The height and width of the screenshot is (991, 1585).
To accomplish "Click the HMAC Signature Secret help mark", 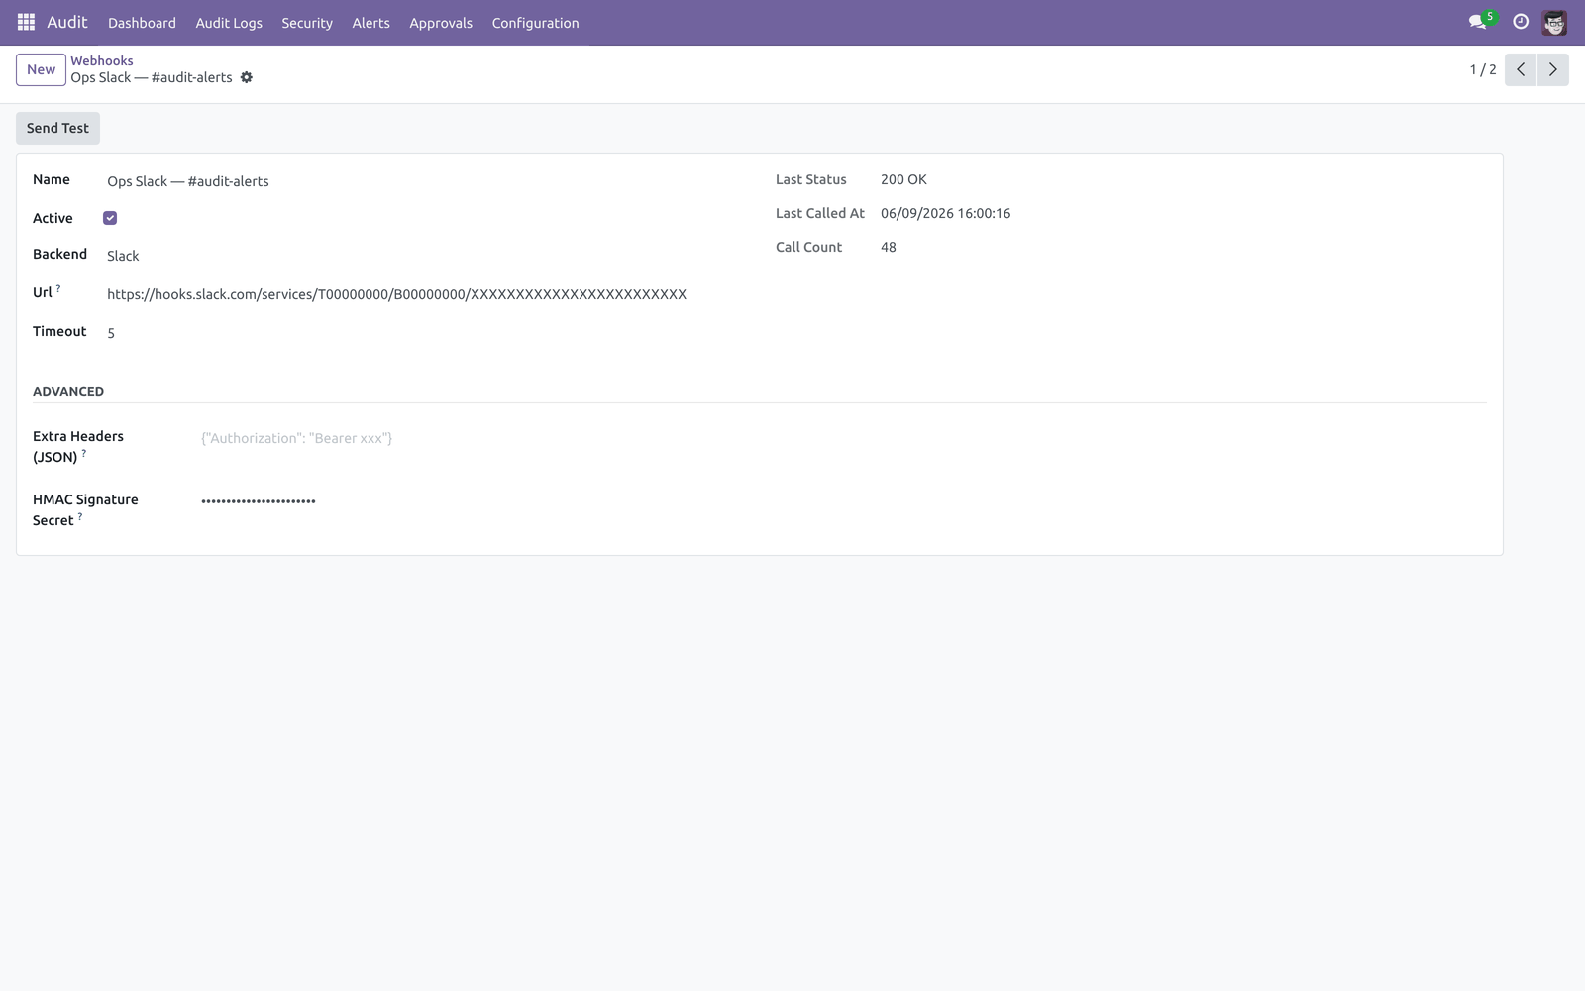I will point(80,516).
